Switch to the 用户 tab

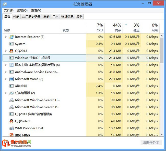click(x=55, y=17)
